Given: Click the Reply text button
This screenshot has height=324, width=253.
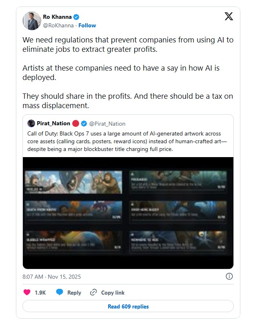Looking at the screenshot, I should pos(74,293).
